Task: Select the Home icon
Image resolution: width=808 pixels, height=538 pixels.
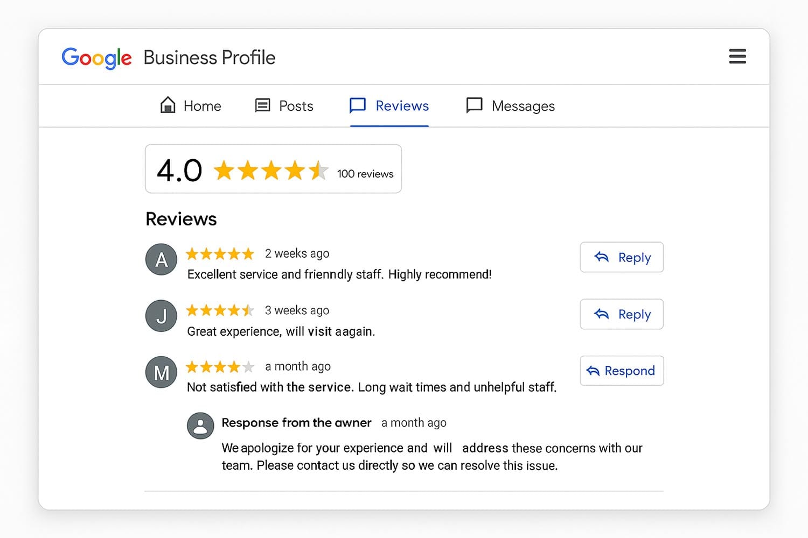Action: tap(168, 105)
